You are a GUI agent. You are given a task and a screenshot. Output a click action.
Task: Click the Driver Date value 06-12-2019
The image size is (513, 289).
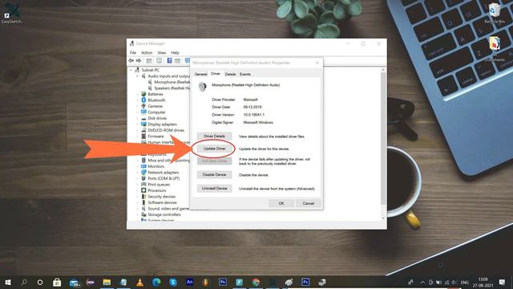tap(252, 107)
